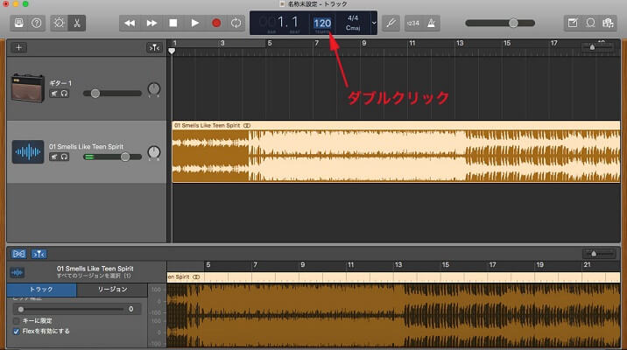Toggle the editor Flex button
The height and width of the screenshot is (350, 627).
click(x=18, y=254)
